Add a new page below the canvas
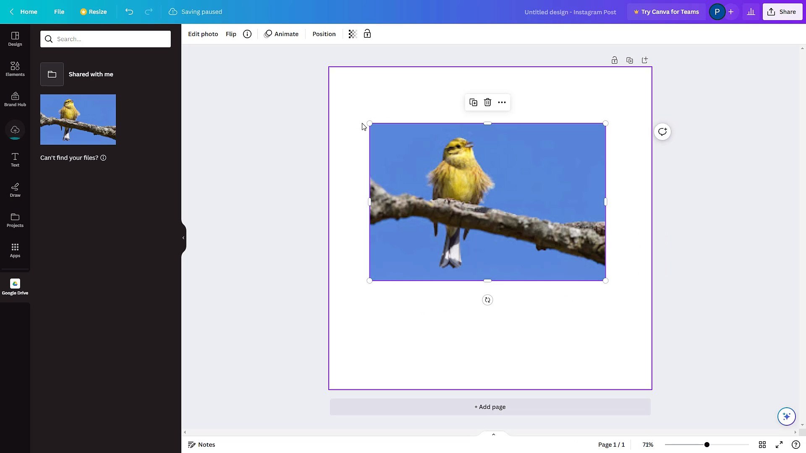This screenshot has width=806, height=453. tap(489, 406)
